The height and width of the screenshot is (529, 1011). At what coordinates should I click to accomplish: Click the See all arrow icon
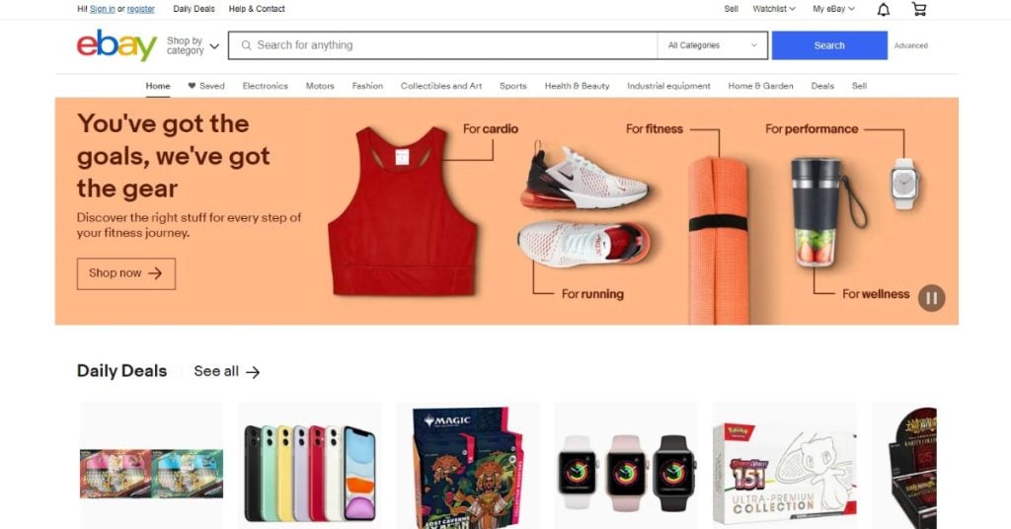(253, 372)
